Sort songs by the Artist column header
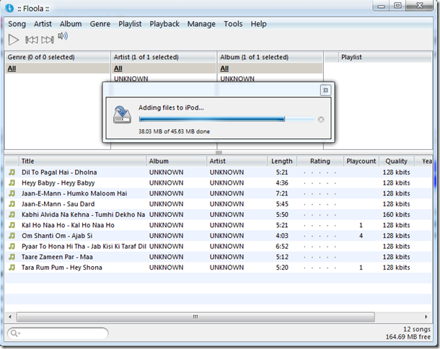The image size is (440, 349). tap(237, 161)
